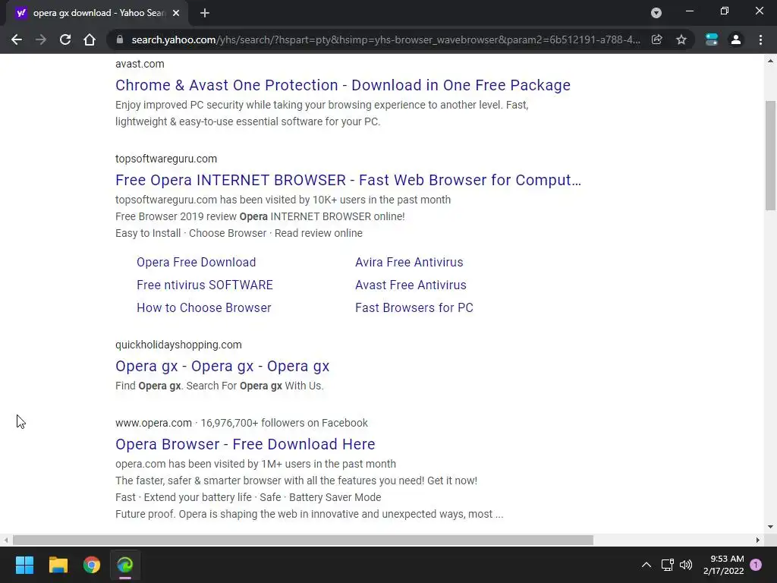Screen dimensions: 777x583
Task: Open the notification badge
Action: point(756,565)
